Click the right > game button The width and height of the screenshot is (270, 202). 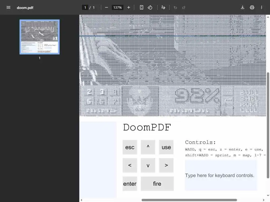click(x=166, y=165)
